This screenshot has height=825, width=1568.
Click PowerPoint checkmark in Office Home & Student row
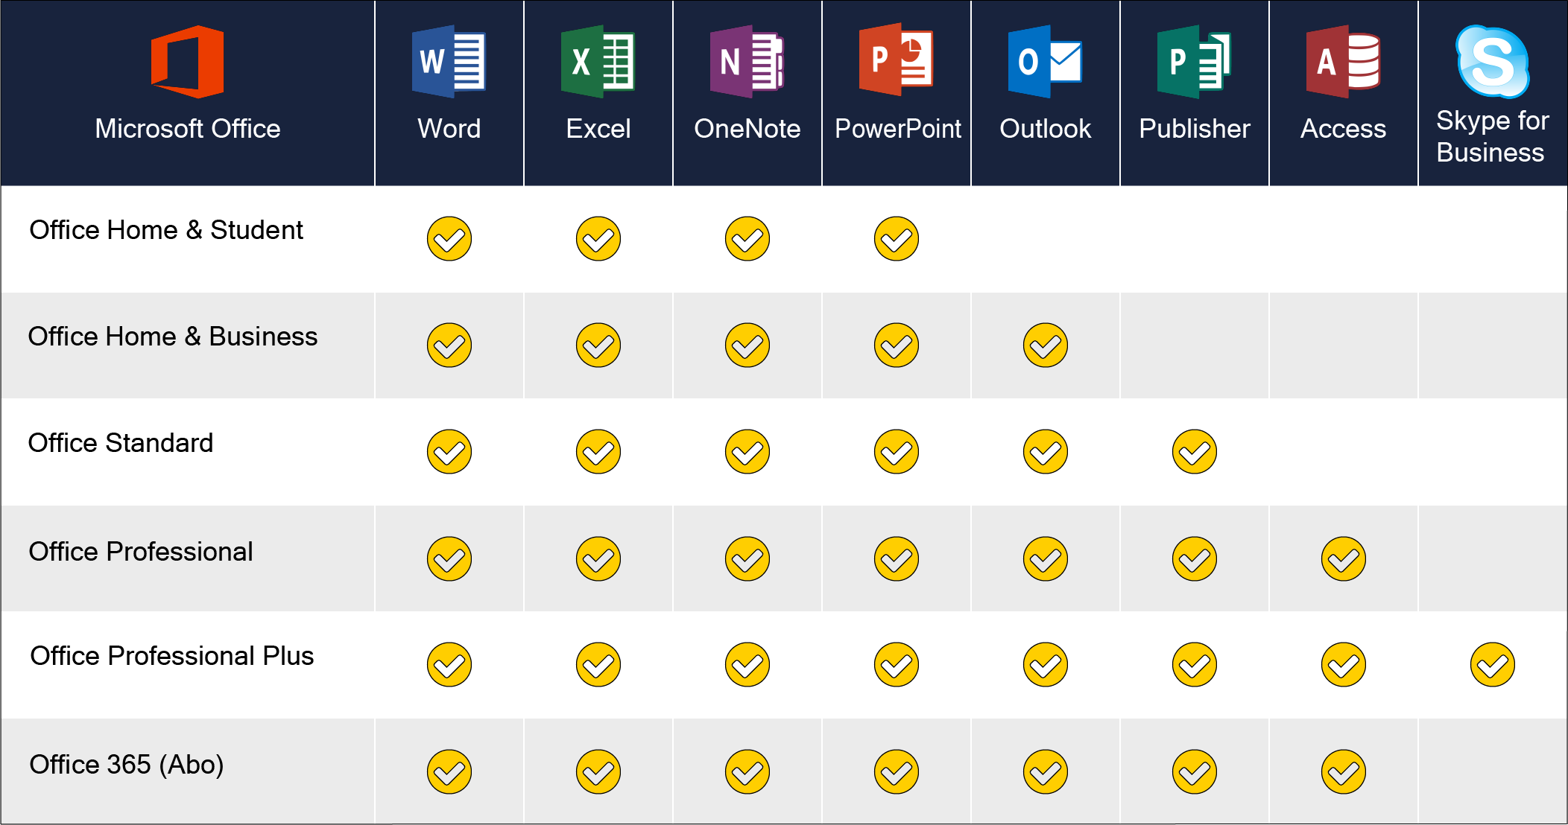[897, 239]
